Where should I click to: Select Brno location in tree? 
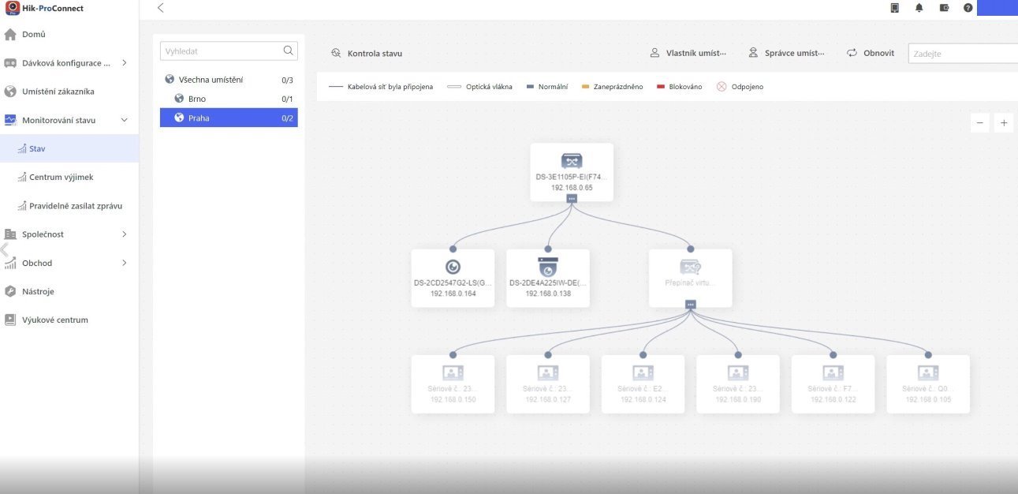pyautogui.click(x=197, y=99)
